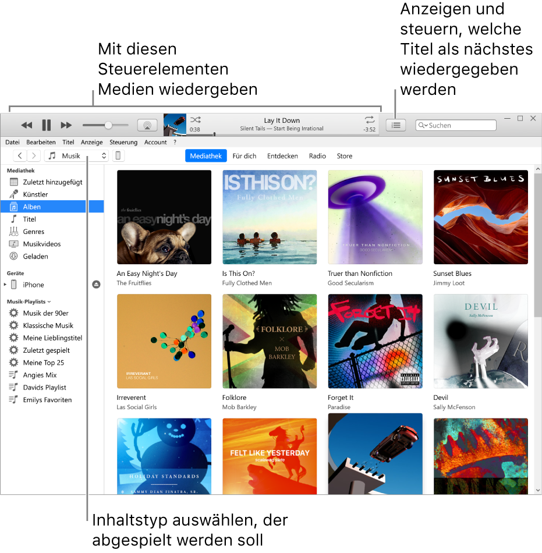Click the iPhone device button in the toolbar
This screenshot has height=553, width=542.
(118, 155)
